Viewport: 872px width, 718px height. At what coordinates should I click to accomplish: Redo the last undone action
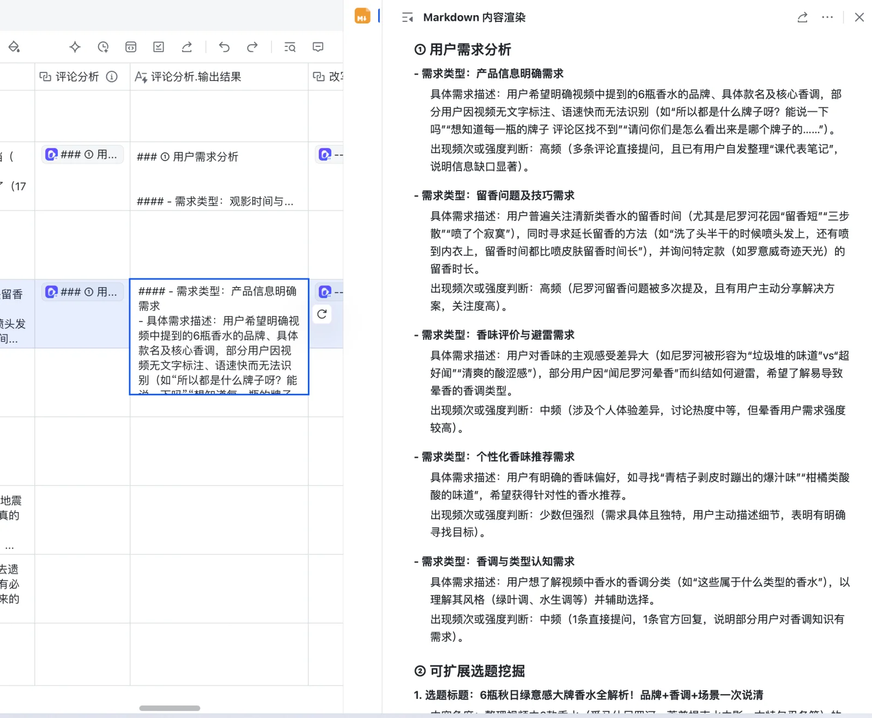252,47
